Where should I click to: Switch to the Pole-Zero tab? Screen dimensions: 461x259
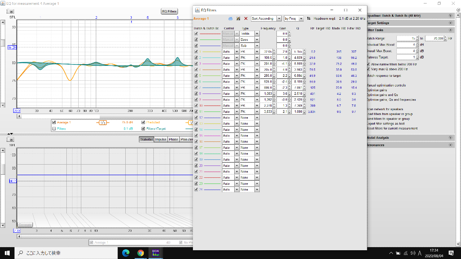pos(186,140)
